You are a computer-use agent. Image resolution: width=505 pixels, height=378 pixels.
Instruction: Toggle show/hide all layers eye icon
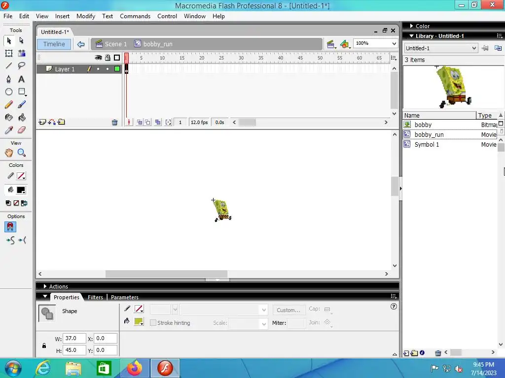(98, 58)
